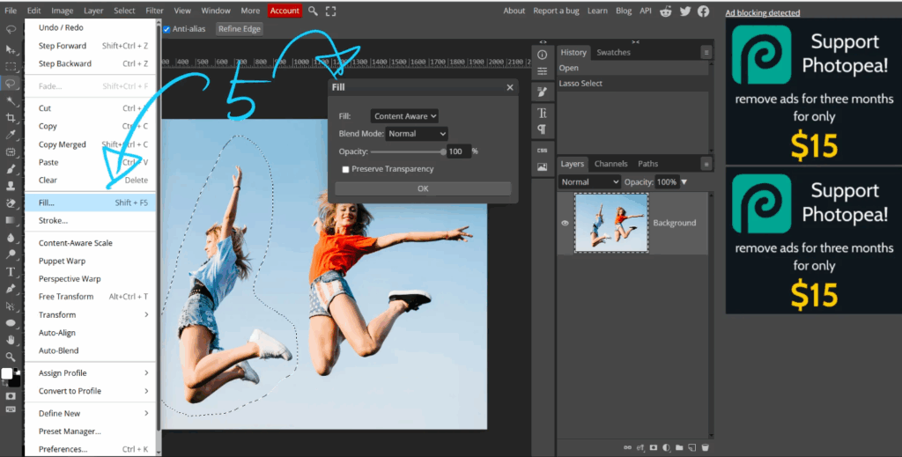The image size is (902, 457).
Task: Open the Paragraph panel icon
Action: pyautogui.click(x=542, y=129)
